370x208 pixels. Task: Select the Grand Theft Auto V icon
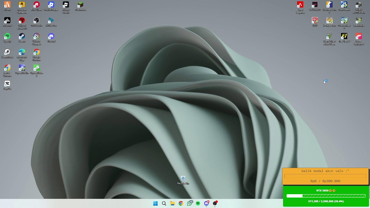329,39
